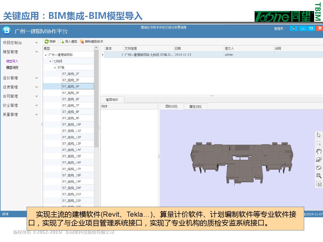
Task: Click the section cut scissors tool
Action: click(x=319, y=184)
